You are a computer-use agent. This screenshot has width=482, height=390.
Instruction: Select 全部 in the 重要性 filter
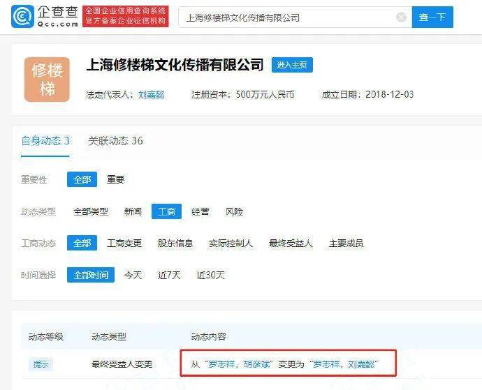click(x=82, y=179)
